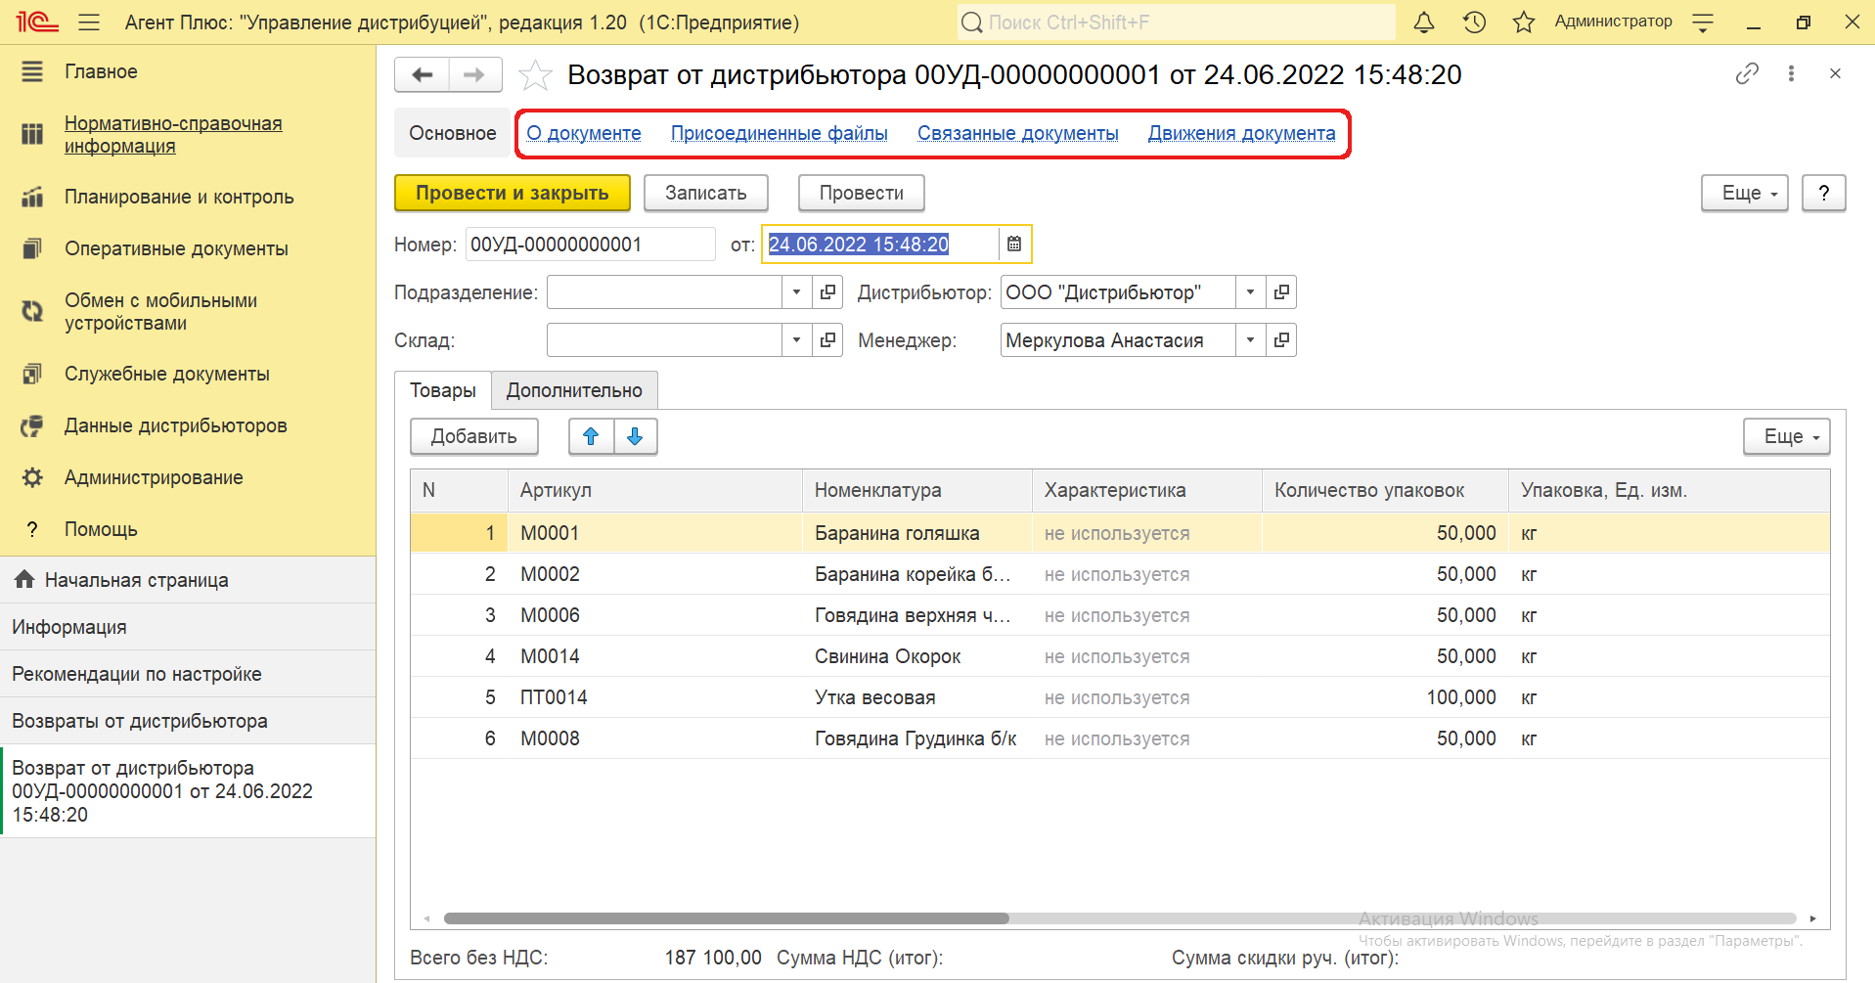Click the horizontal table scrollbar

[x=726, y=918]
